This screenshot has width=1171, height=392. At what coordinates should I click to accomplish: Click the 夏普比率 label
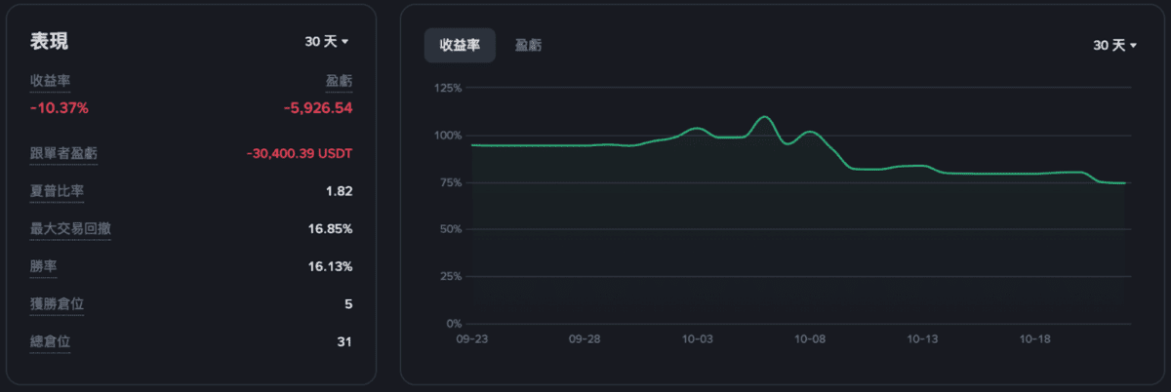pyautogui.click(x=57, y=191)
